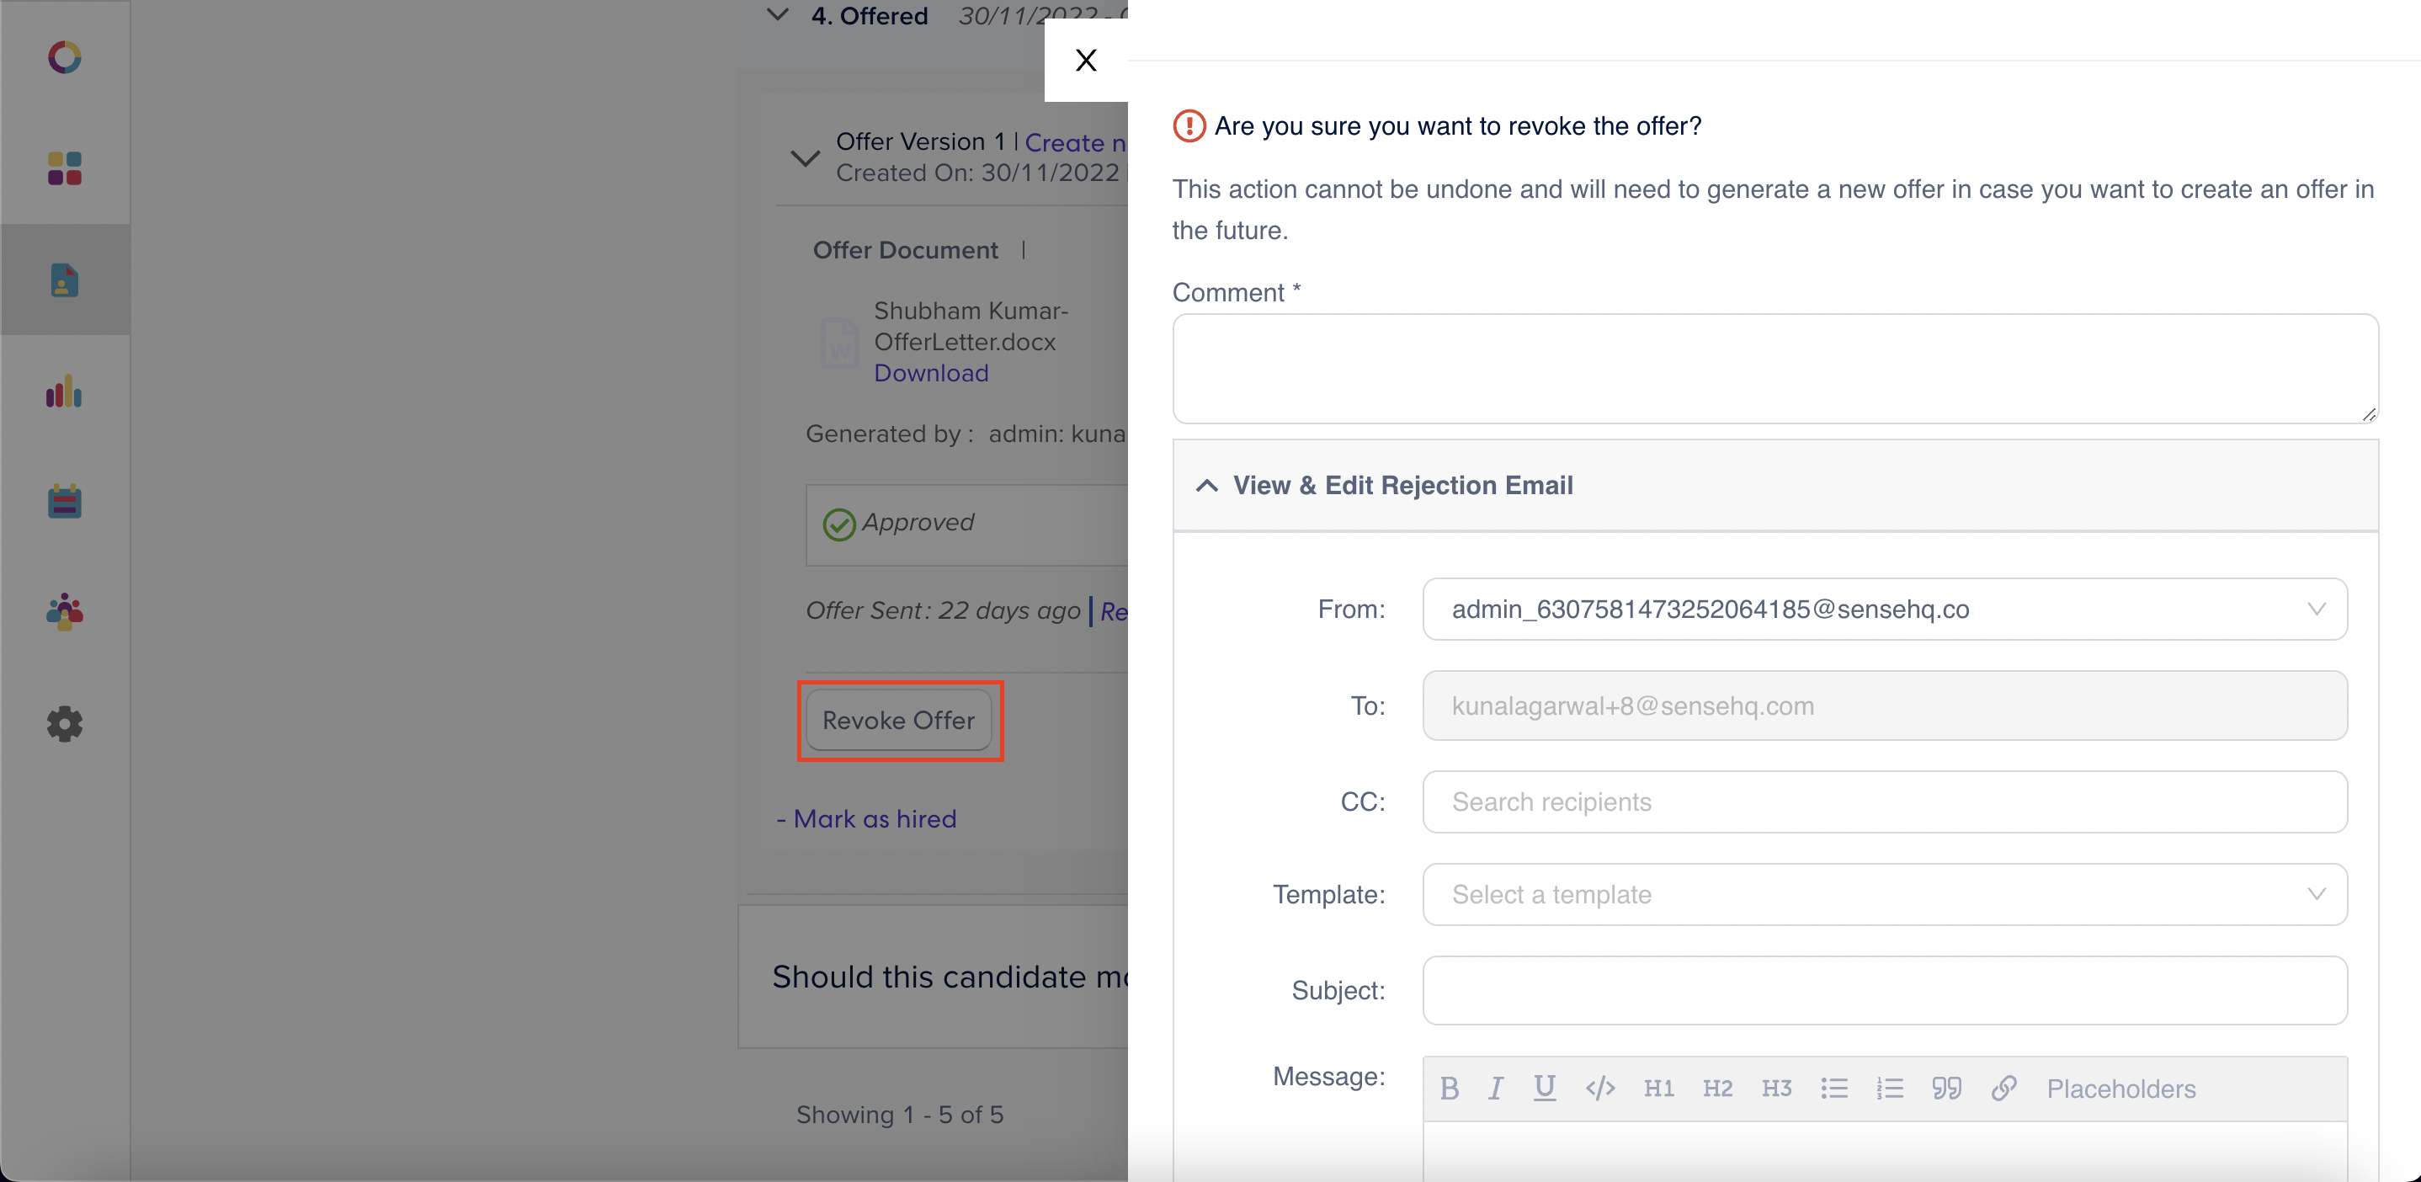Screen dimensions: 2421x1182
Task: Open the code view icon in the editor toolbar
Action: 1600,1088
